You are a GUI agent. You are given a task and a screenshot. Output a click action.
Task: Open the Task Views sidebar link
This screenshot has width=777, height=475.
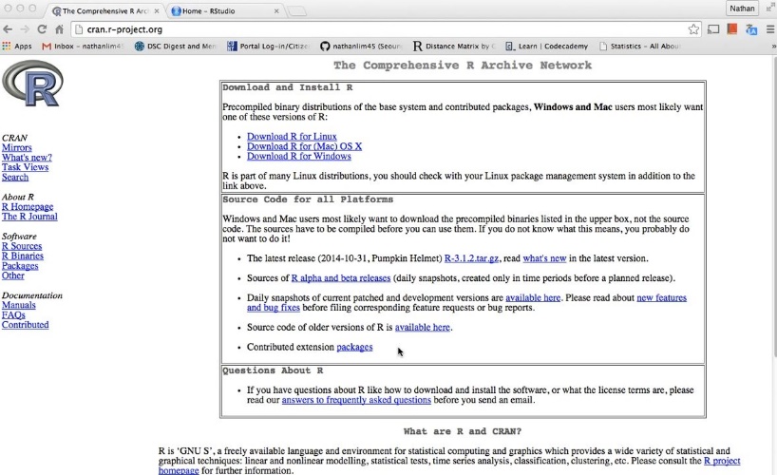click(x=25, y=167)
